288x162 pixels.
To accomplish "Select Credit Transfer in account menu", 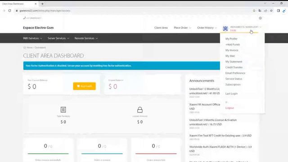I will [234, 67].
